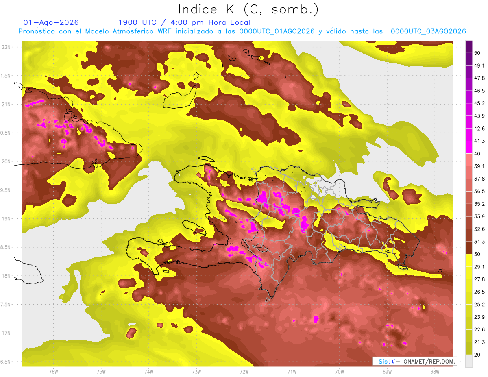Click the '1900 UTC / 4:00 pm Hora Local' time label
488x377 pixels.
click(x=184, y=23)
